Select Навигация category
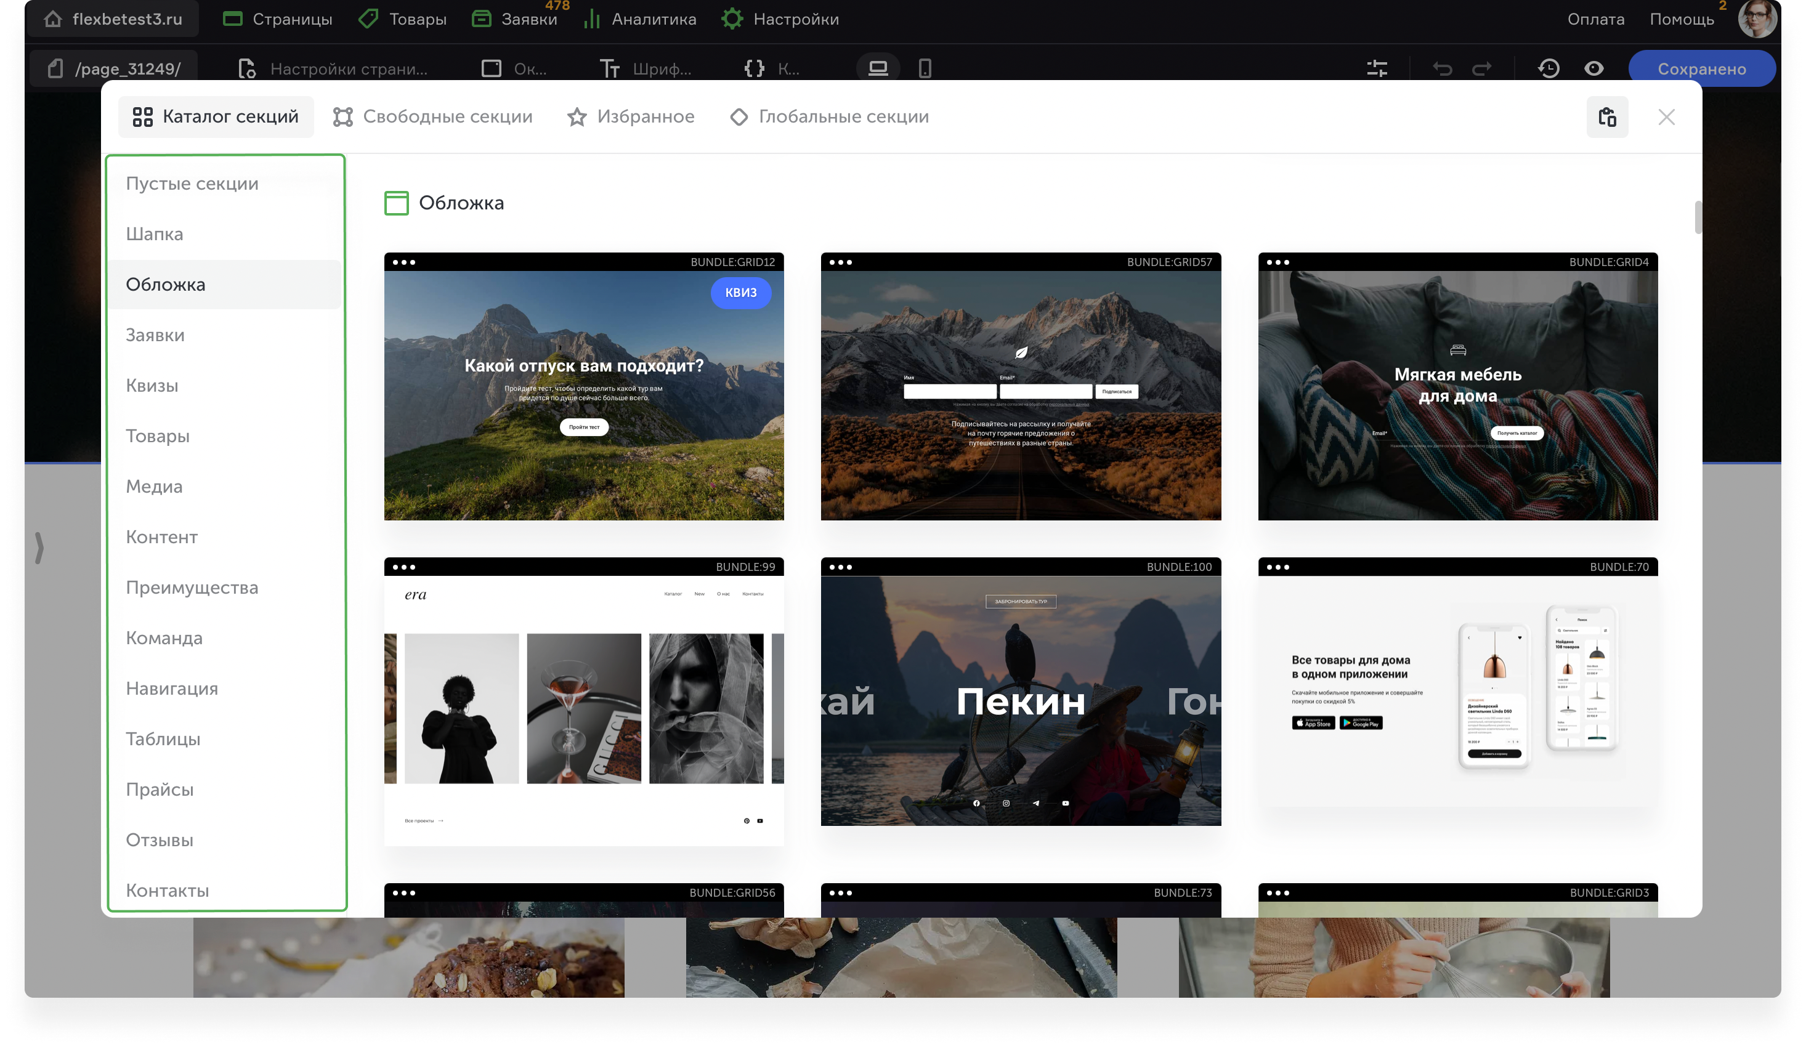The height and width of the screenshot is (1047, 1806). [172, 689]
